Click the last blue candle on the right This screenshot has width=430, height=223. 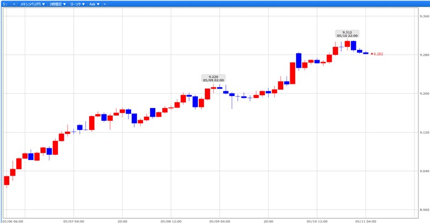click(x=365, y=53)
